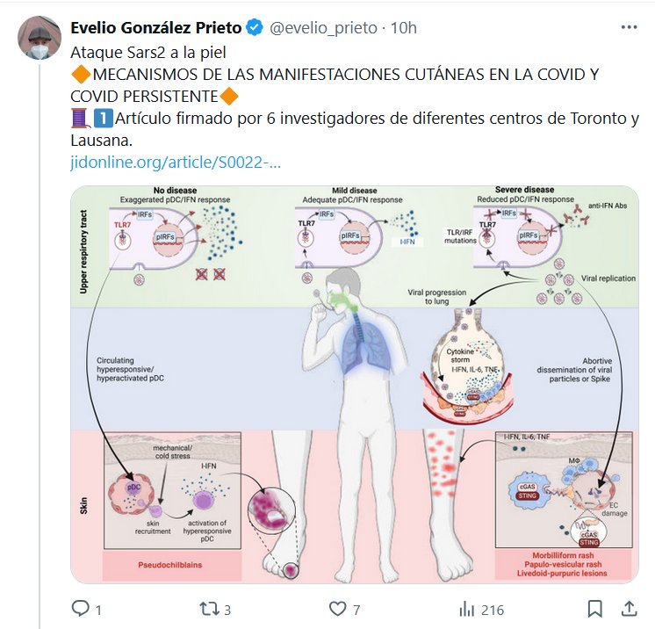The image size is (655, 629).
Task: Click the 216 views count
Action: tap(493, 611)
